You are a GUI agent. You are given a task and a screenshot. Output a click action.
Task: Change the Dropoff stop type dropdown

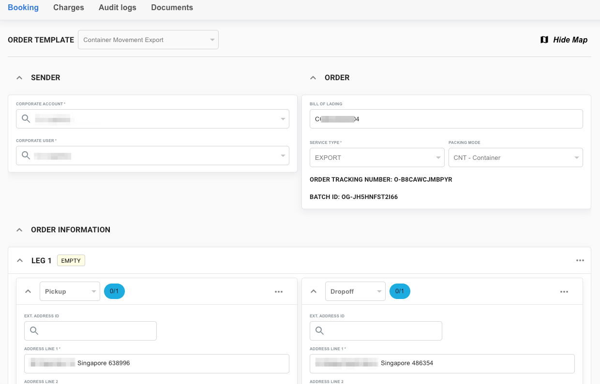355,291
